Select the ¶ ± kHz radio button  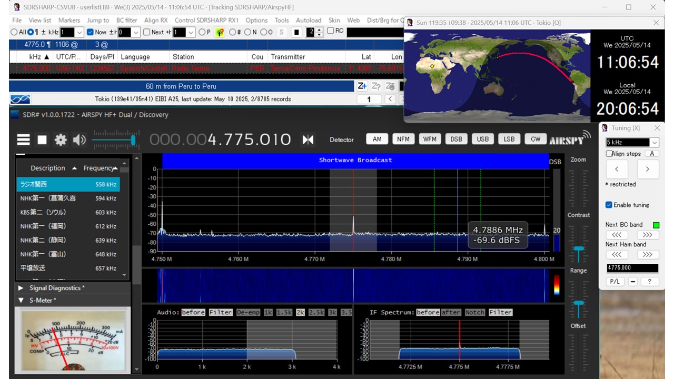pos(31,32)
